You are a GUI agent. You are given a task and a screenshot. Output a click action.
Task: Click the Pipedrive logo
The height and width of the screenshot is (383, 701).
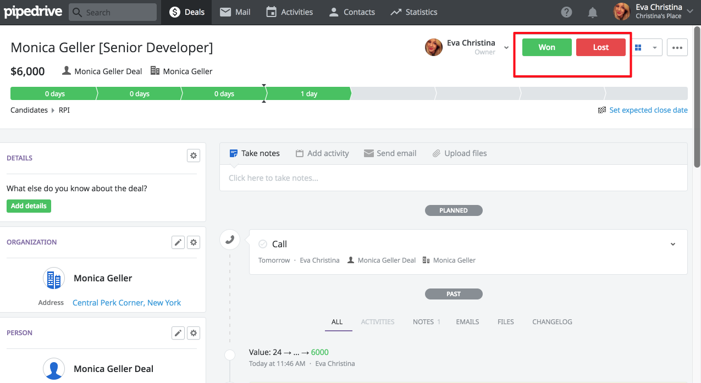tap(32, 12)
